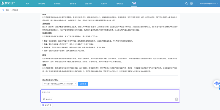The height and width of the screenshot is (110, 220).
Task: Click the location pin breadcrumb icon
Action: tap(3, 10)
